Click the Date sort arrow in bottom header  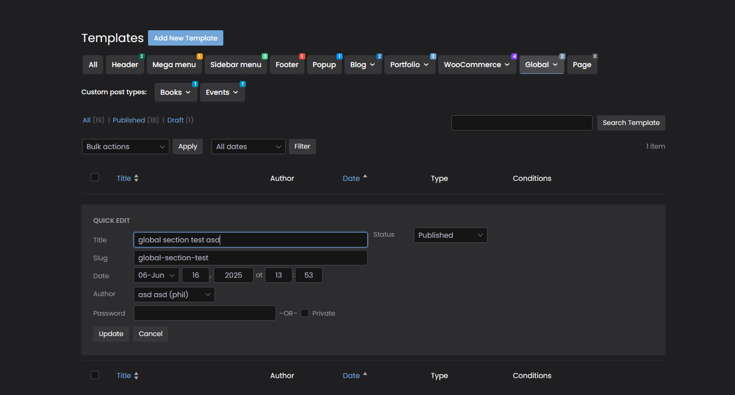[365, 374]
